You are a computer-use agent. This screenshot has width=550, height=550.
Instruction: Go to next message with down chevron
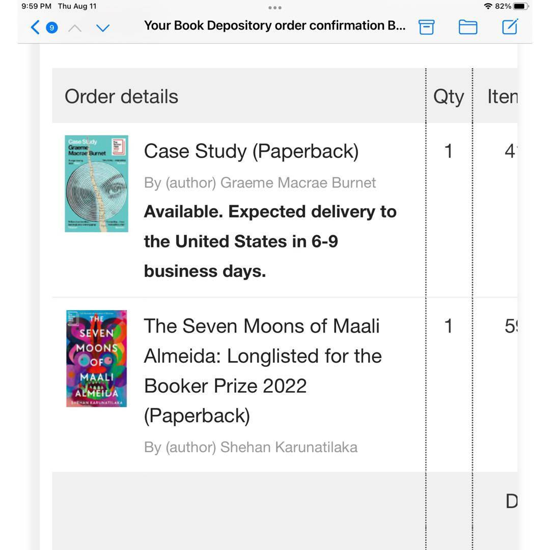(x=103, y=28)
